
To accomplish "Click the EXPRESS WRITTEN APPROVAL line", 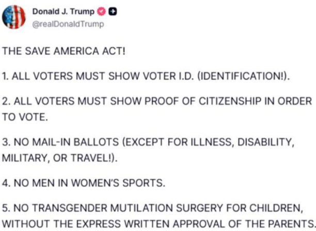I will pos(157,223).
